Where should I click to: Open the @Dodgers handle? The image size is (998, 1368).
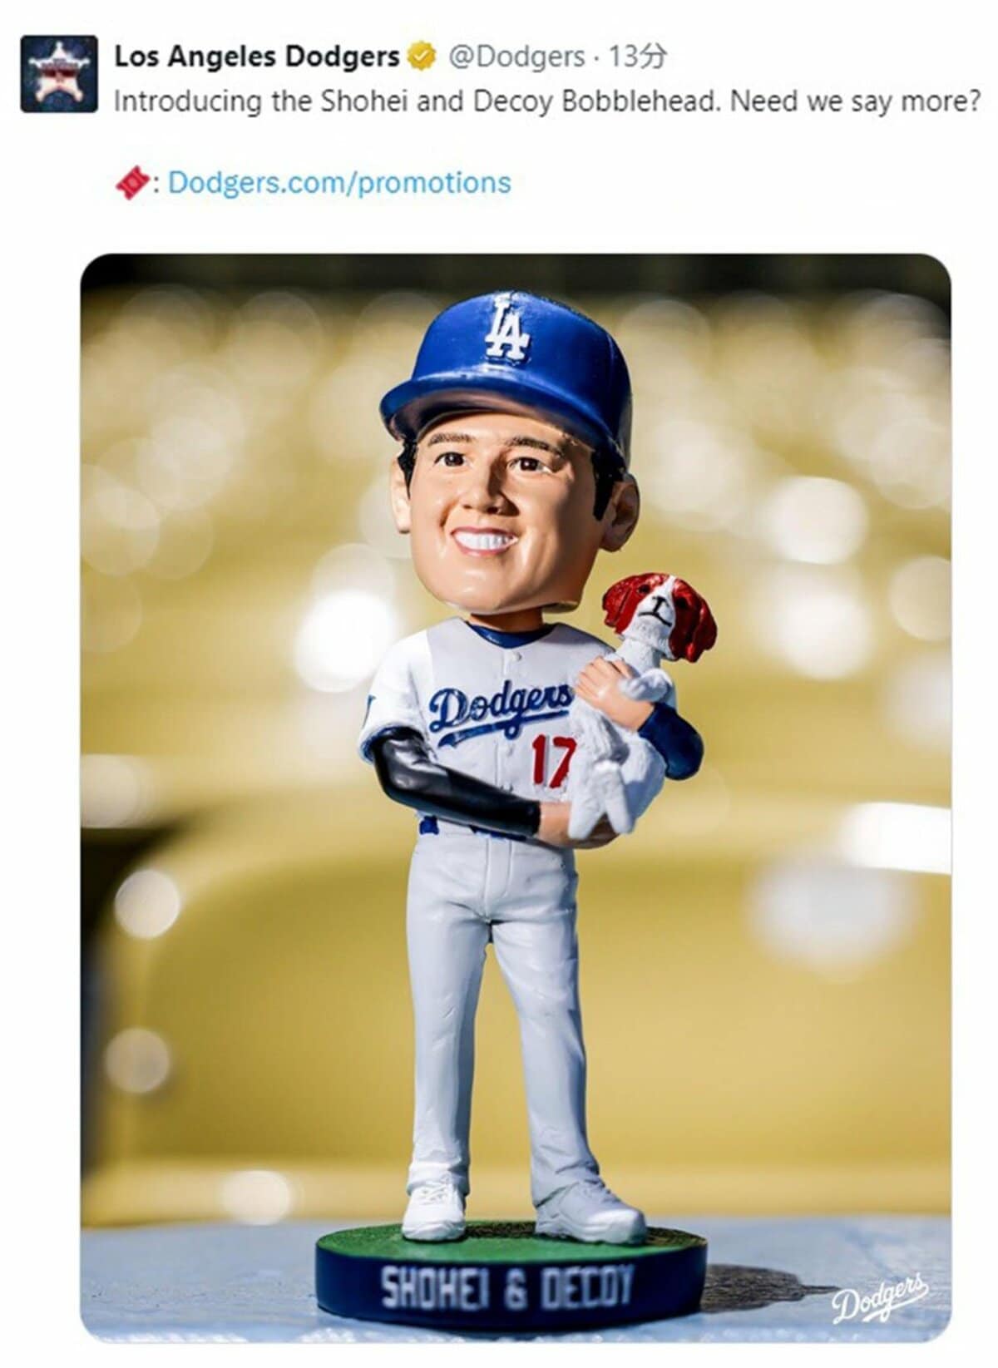516,57
